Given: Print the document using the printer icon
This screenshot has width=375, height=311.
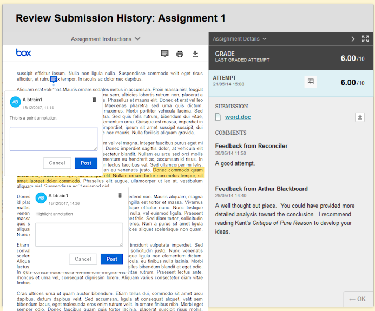Looking at the screenshot, I should (180, 54).
